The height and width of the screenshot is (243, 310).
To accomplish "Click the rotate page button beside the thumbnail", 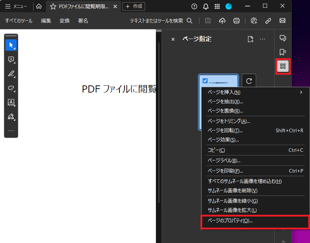I will 249,80.
